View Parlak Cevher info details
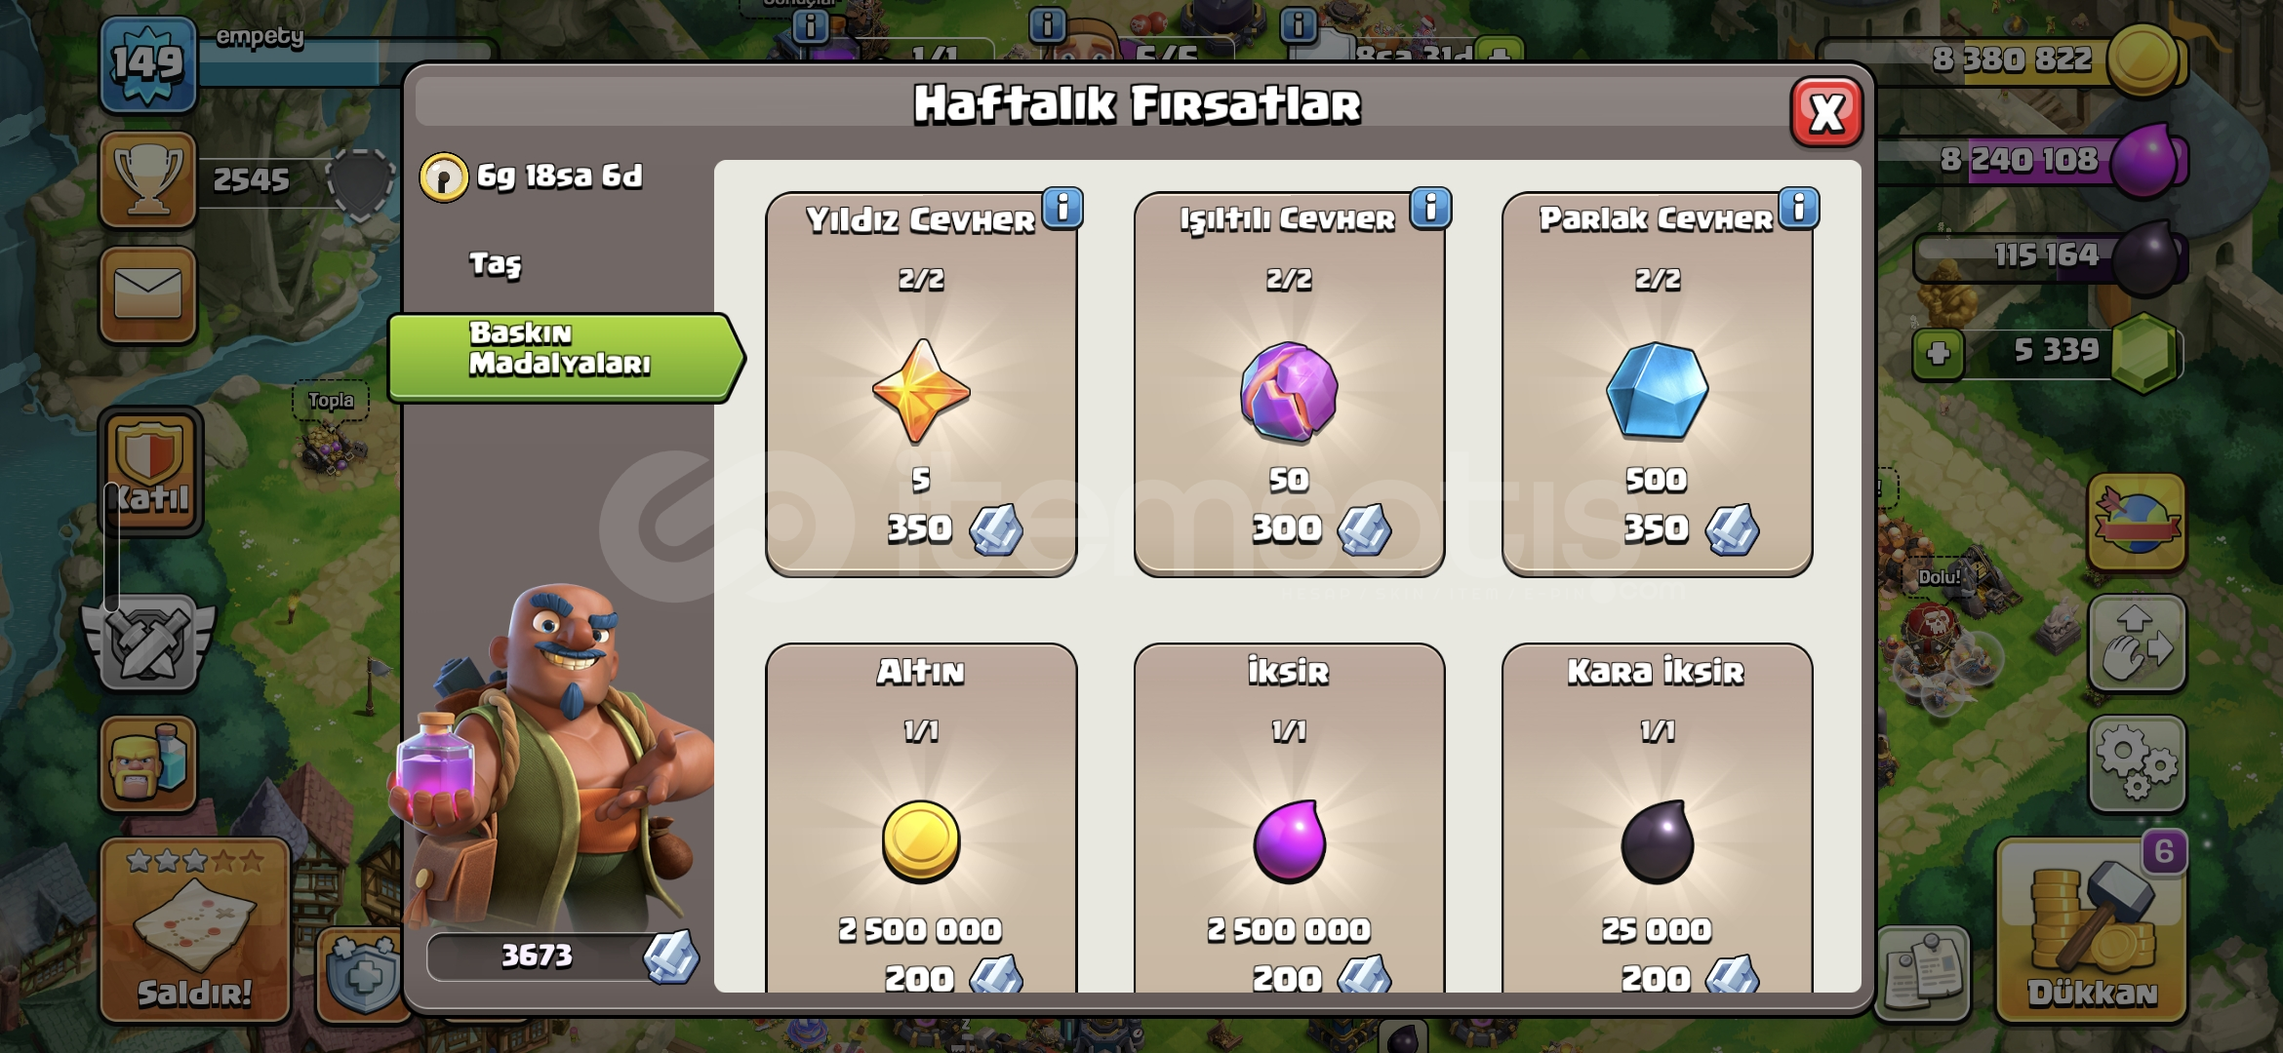 point(1798,208)
